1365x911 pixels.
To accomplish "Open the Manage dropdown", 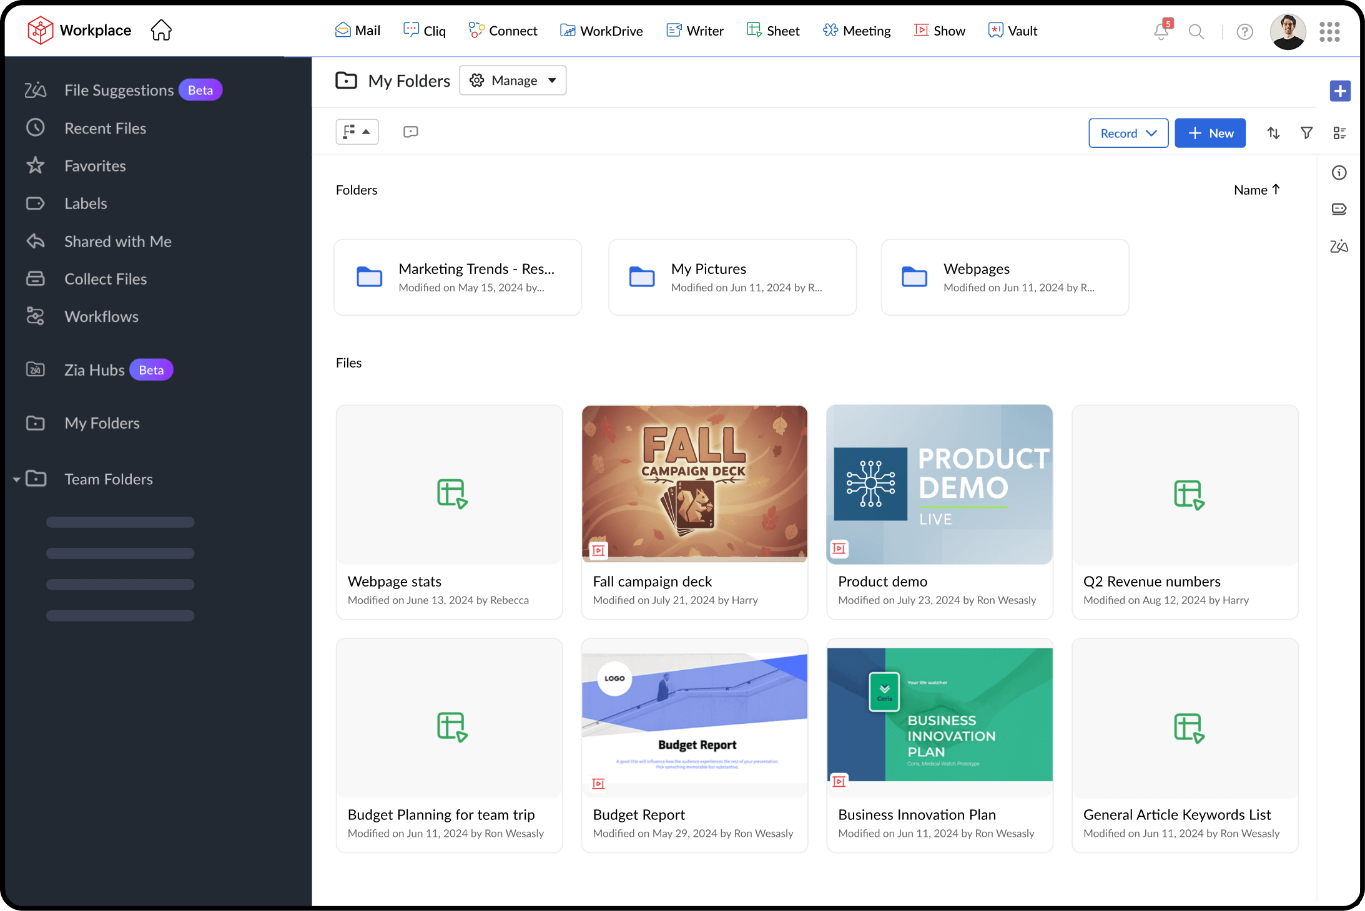I will click(512, 80).
